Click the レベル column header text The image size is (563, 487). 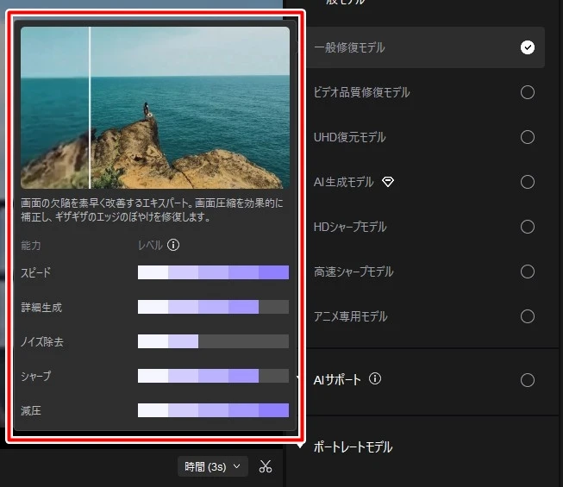(x=150, y=246)
